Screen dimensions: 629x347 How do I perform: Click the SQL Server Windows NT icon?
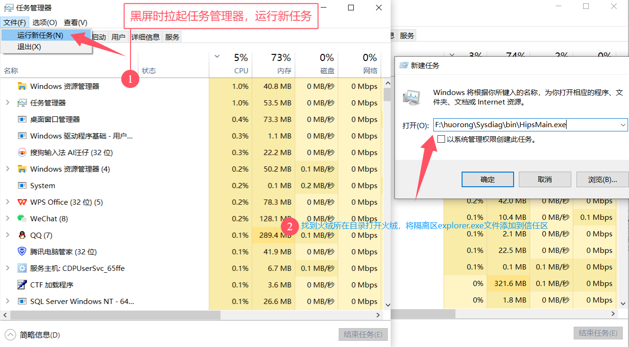[x=22, y=301]
